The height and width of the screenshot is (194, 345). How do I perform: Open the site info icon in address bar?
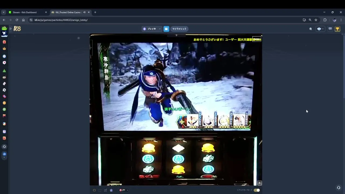pos(31,20)
